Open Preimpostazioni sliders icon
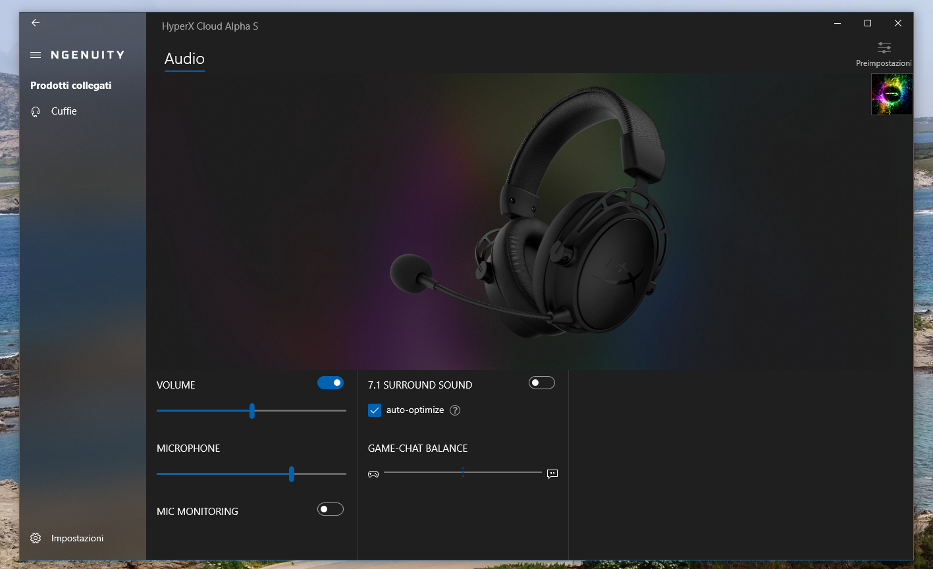This screenshot has width=933, height=569. [884, 48]
